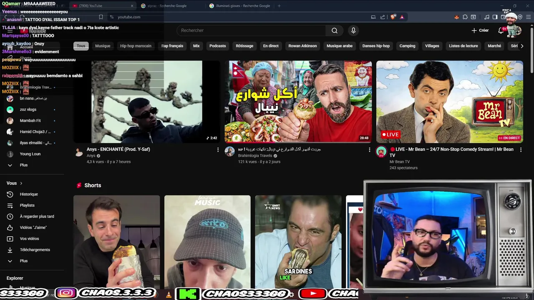Bookmark this page with the bookmark icon
This screenshot has height=300, width=534.
point(101,17)
